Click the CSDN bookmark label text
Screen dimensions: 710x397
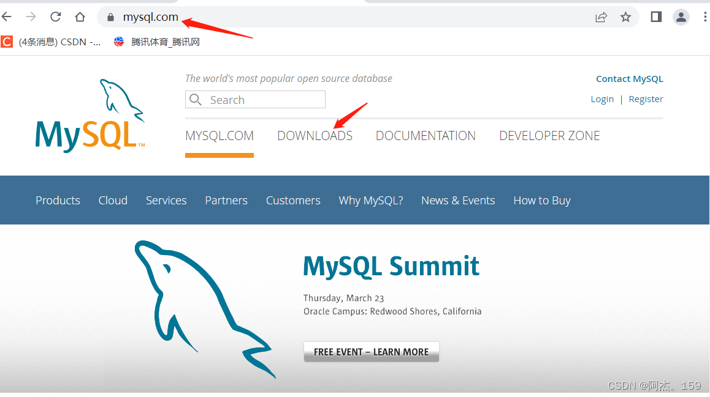[59, 42]
